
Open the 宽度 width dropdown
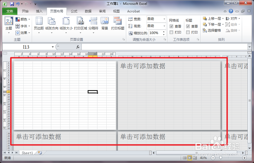164,19
